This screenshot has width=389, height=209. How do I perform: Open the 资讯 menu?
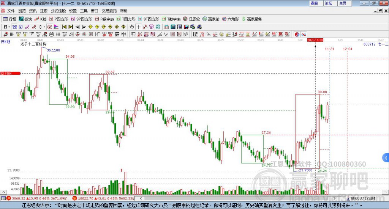tap(33, 11)
